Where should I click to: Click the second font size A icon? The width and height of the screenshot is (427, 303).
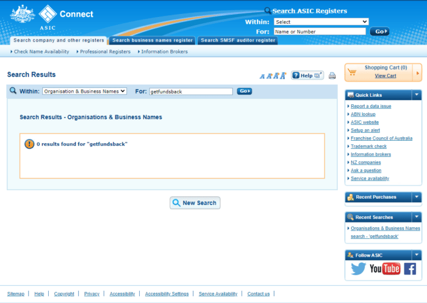(269, 76)
